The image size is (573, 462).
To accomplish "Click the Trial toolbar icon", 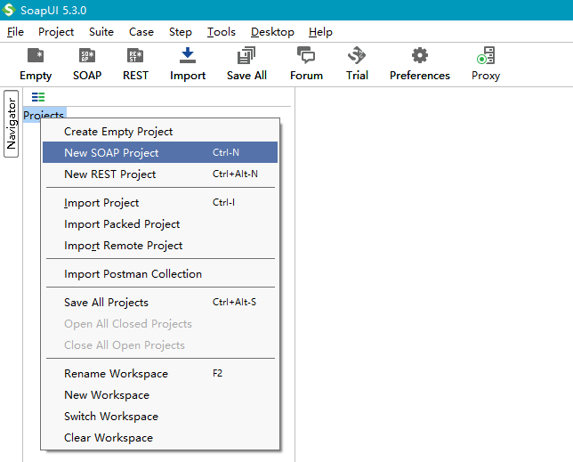I will (x=357, y=55).
